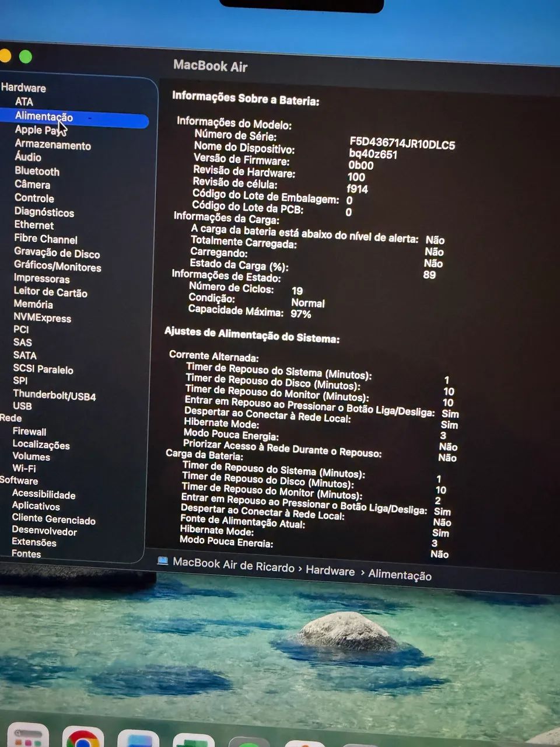Click the Software category header
This screenshot has width=560, height=747.
coord(19,481)
